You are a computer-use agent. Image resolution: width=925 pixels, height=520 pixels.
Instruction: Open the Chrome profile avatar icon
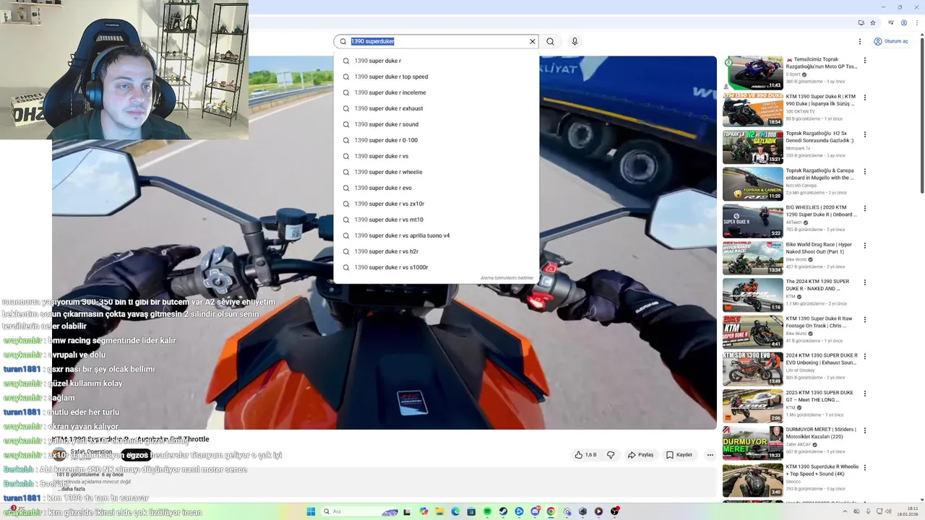pyautogui.click(x=904, y=22)
